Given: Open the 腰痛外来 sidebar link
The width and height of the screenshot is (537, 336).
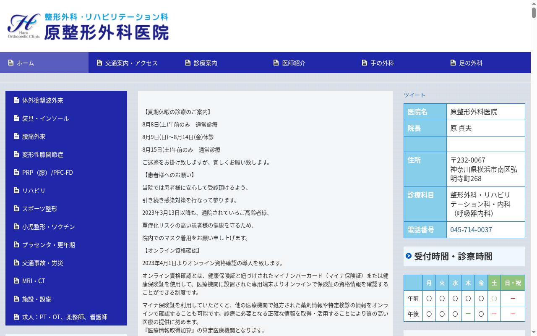Looking at the screenshot, I should (x=66, y=136).
